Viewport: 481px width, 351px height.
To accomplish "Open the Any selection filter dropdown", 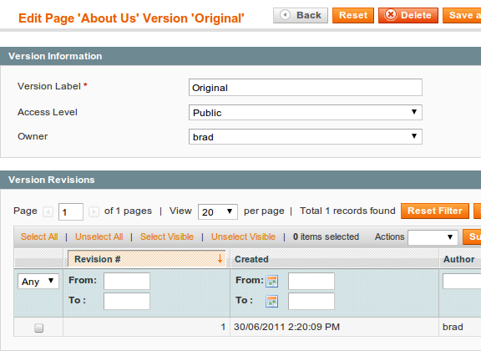I will (x=38, y=282).
